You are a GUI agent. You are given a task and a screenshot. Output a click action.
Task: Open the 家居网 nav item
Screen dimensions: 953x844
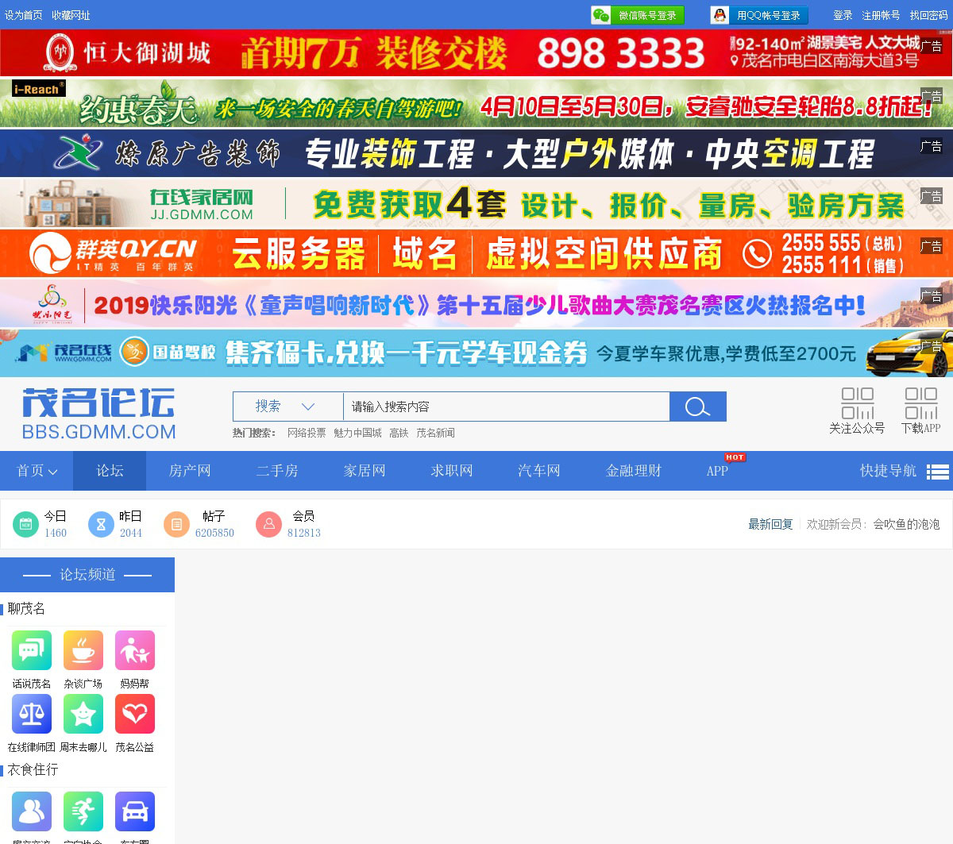point(365,471)
